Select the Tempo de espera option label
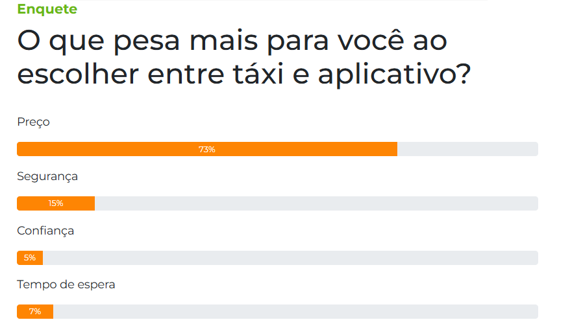The height and width of the screenshot is (333, 570). click(x=66, y=285)
